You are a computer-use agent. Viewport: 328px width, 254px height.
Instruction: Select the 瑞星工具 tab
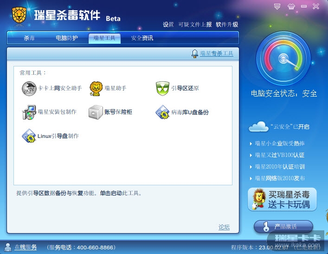pos(104,39)
